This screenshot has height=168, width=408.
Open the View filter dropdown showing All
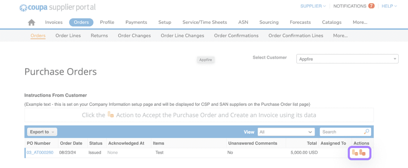pyautogui.click(x=286, y=132)
